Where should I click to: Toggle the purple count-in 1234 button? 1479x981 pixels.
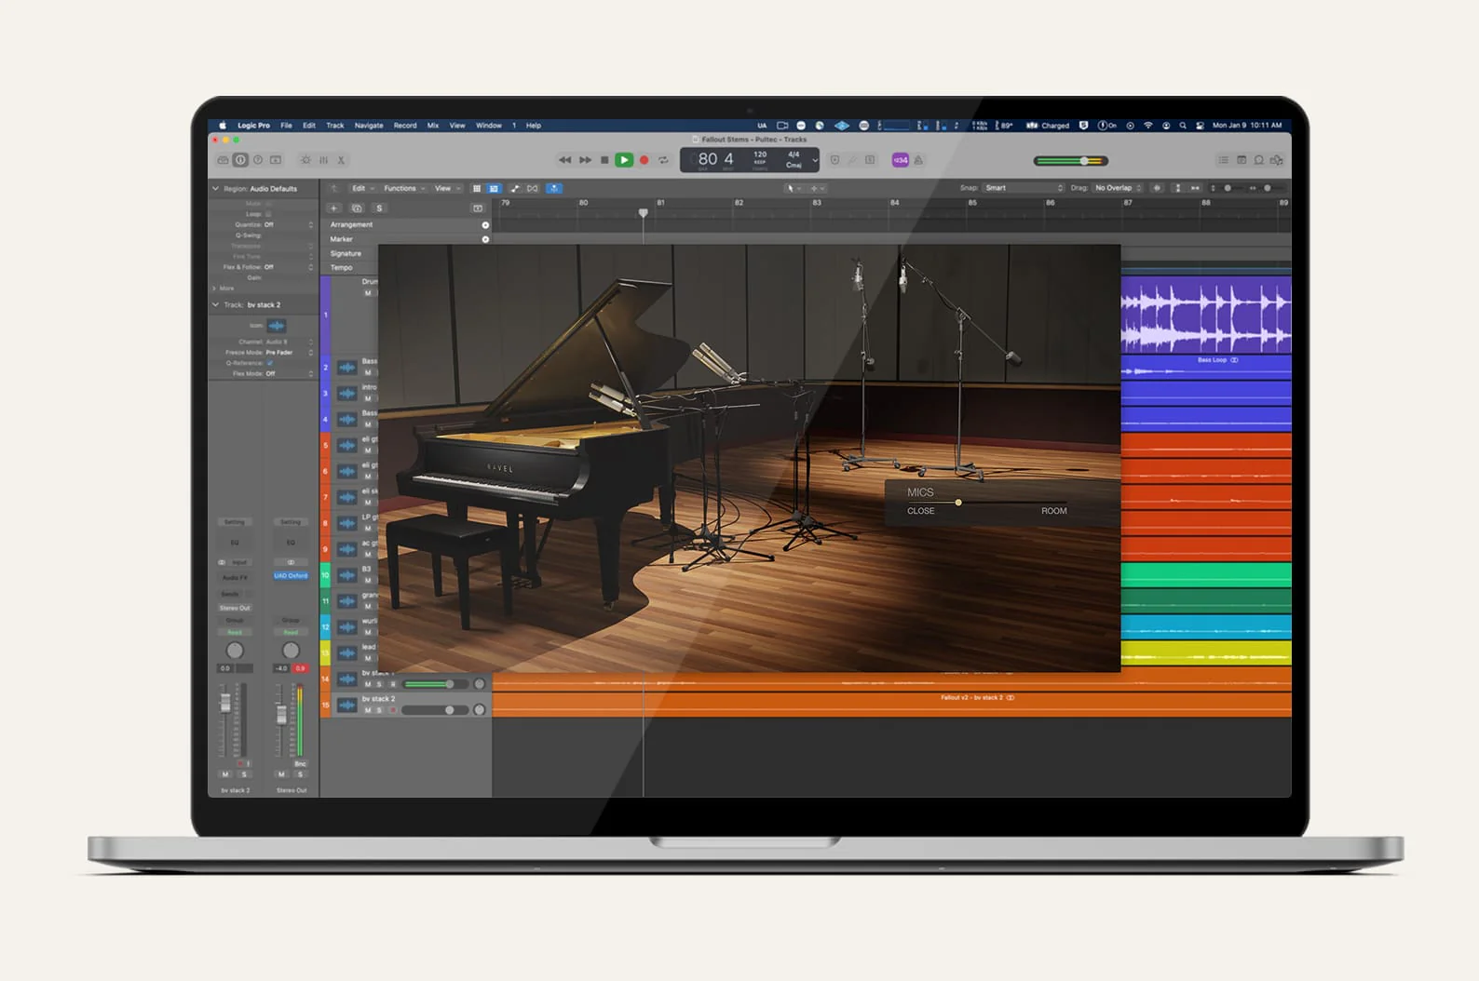(x=900, y=160)
